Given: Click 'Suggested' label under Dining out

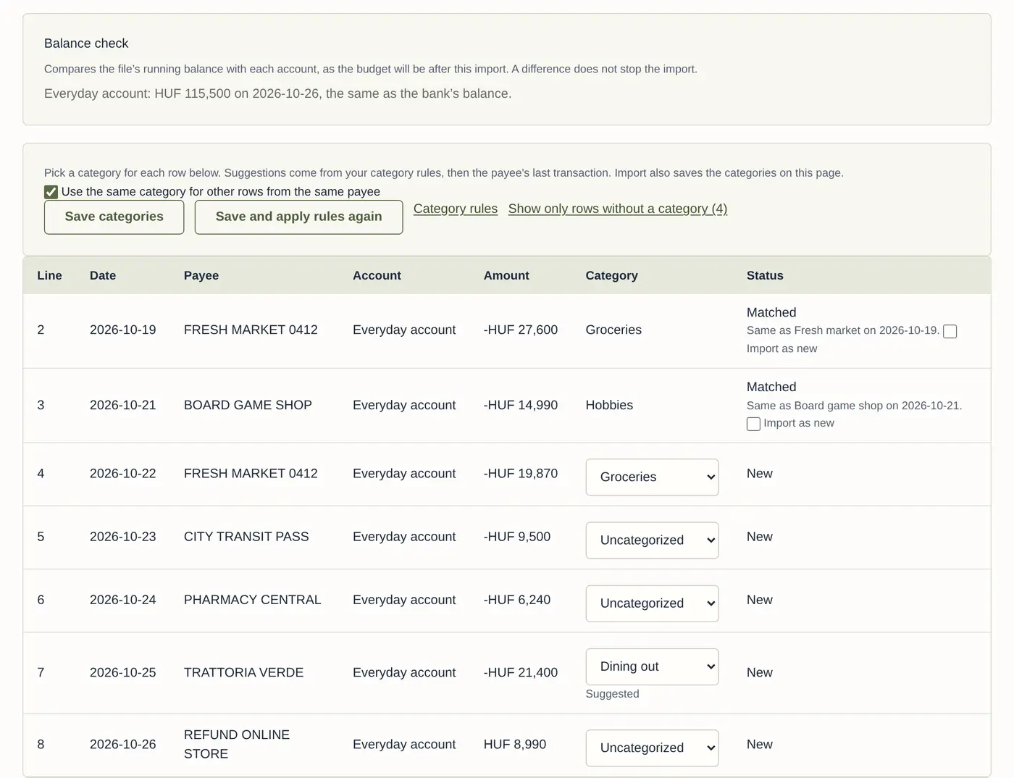Looking at the screenshot, I should pos(612,694).
